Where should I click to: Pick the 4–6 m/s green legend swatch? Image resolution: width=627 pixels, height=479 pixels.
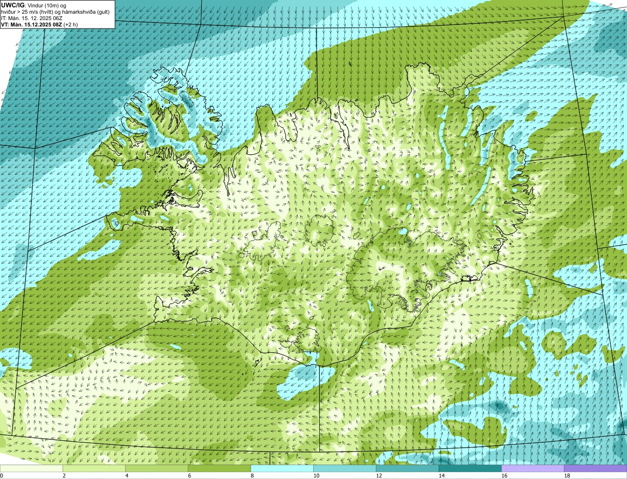157,469
